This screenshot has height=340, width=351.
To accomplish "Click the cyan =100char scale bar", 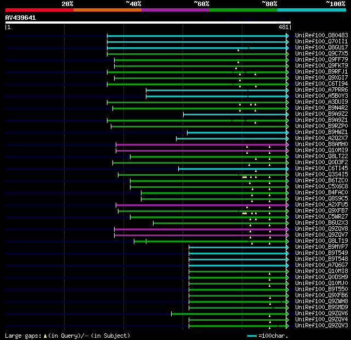I will [x=252, y=336].
